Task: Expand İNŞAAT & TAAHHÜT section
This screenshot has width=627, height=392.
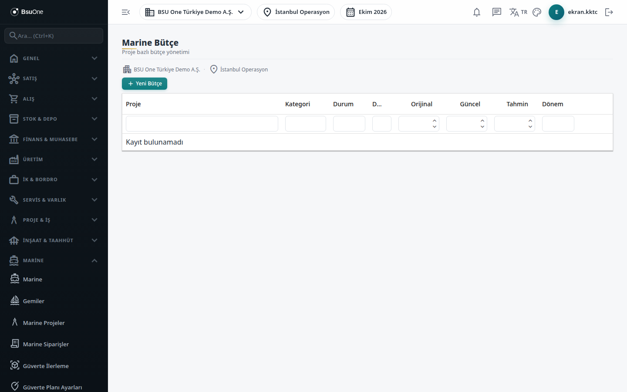Action: point(54,240)
